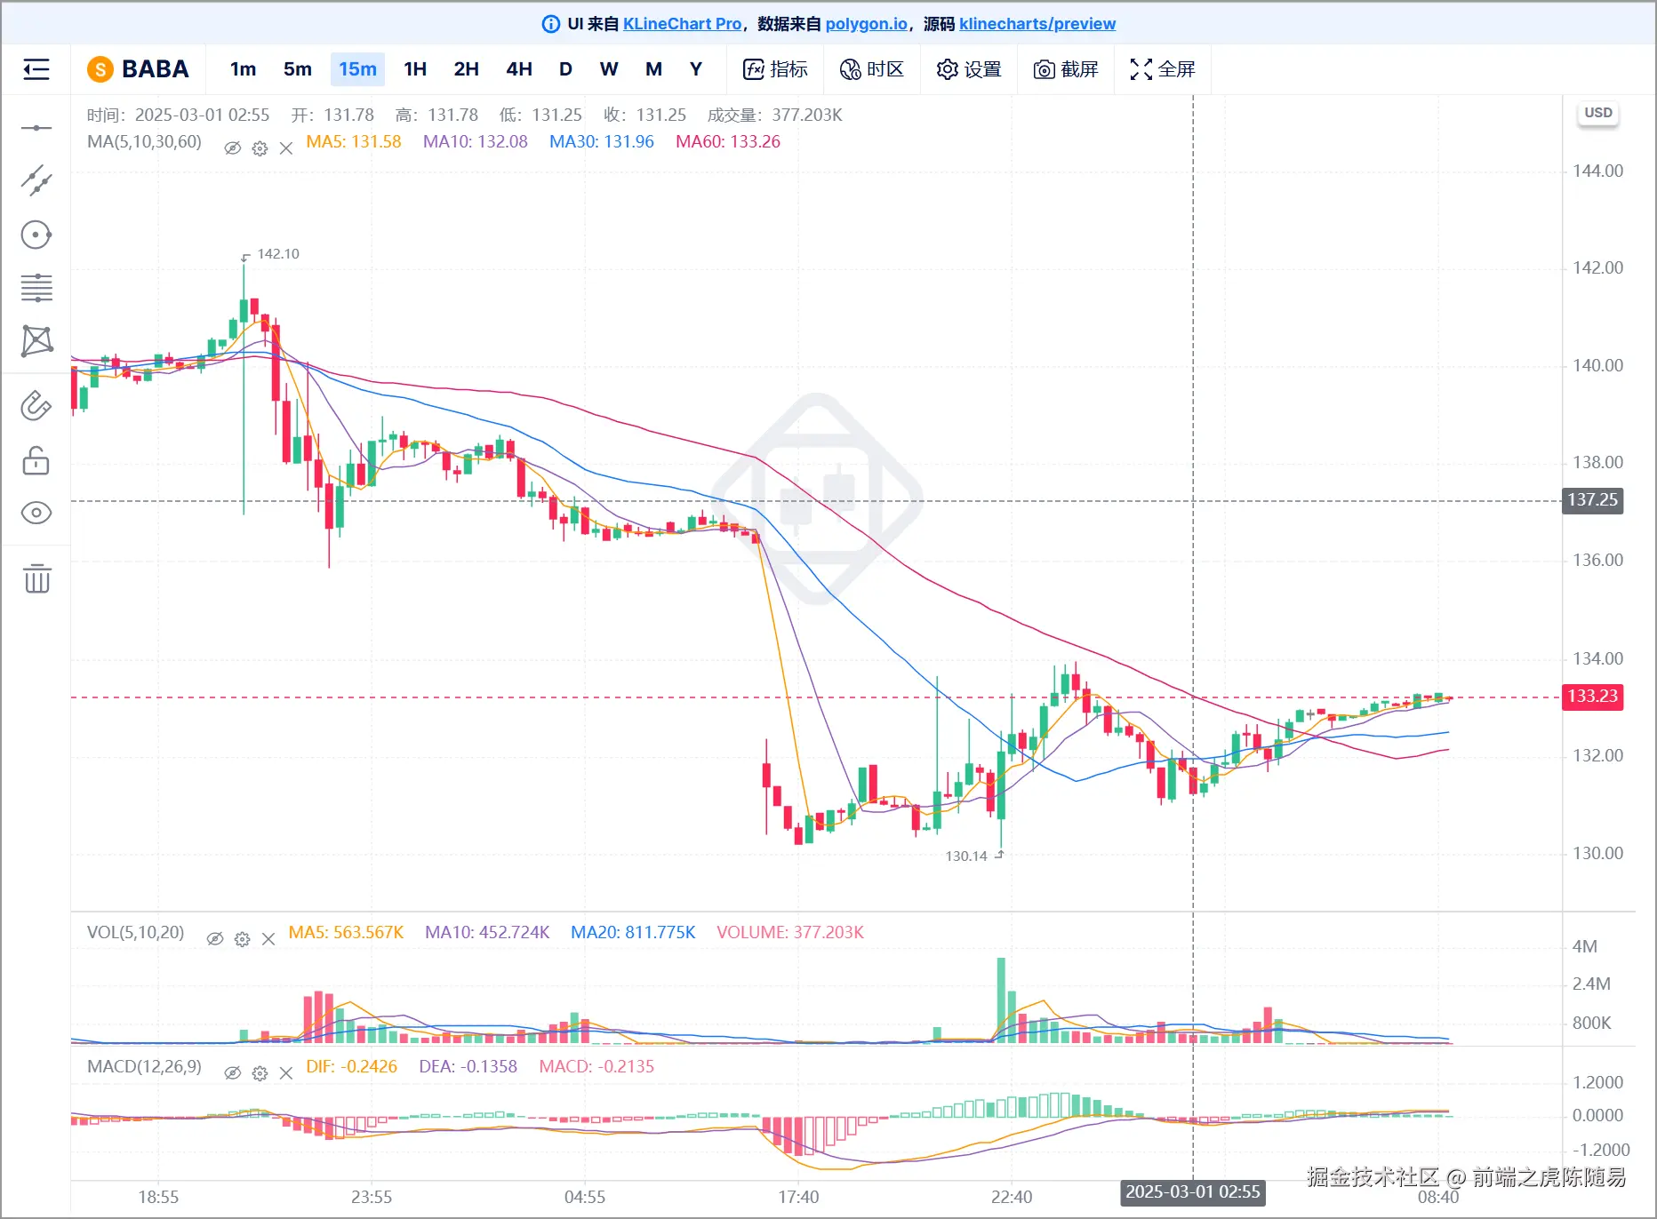
Task: Click the 142.10 high price marker
Action: (x=278, y=254)
